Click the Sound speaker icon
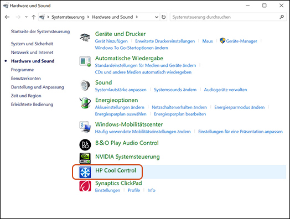The width and height of the screenshot is (290, 219). [x=85, y=85]
